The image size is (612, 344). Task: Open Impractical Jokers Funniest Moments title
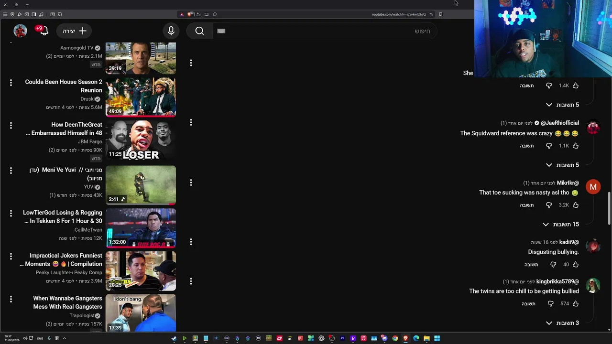61,259
